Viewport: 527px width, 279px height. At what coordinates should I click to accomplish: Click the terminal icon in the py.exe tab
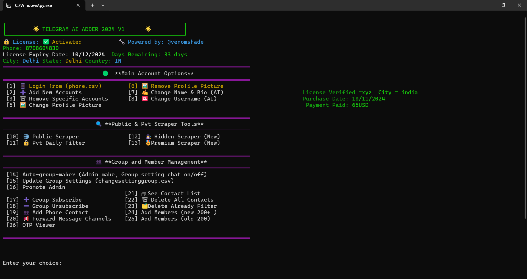[x=9, y=5]
